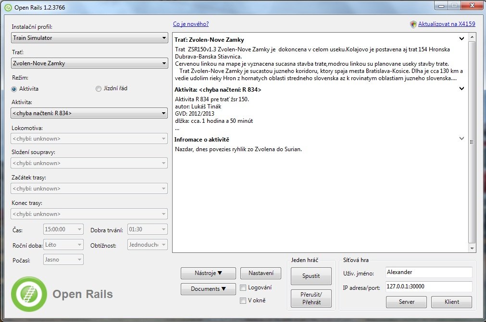Select the Jízdní řád radio button
Viewport: 486px width, 322px height.
click(x=99, y=89)
